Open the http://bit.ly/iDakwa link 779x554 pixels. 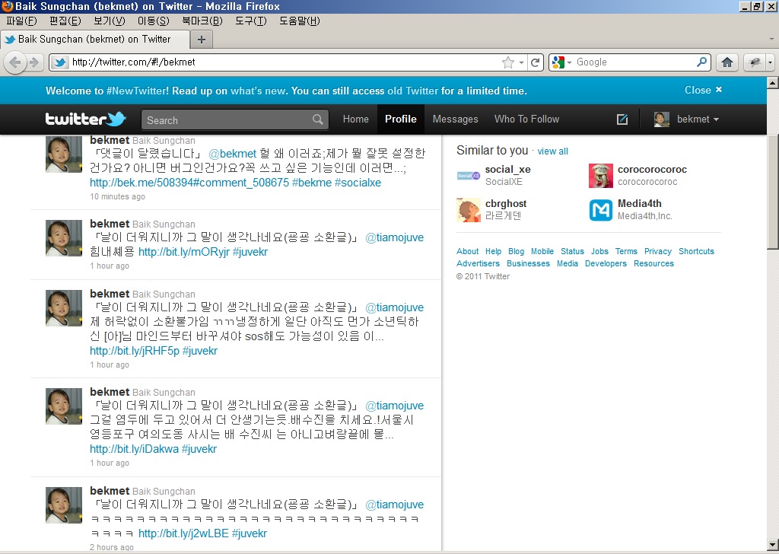134,449
